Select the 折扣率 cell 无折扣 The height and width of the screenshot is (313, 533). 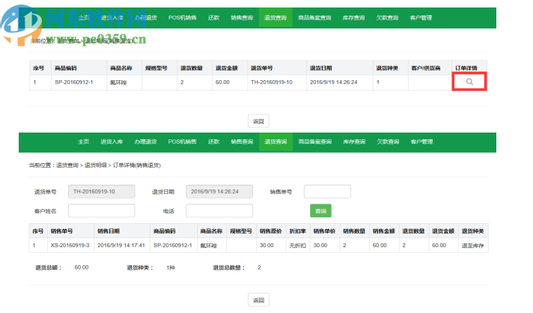coord(297,246)
